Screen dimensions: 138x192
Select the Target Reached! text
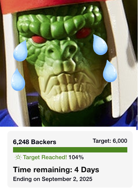pos(45,157)
